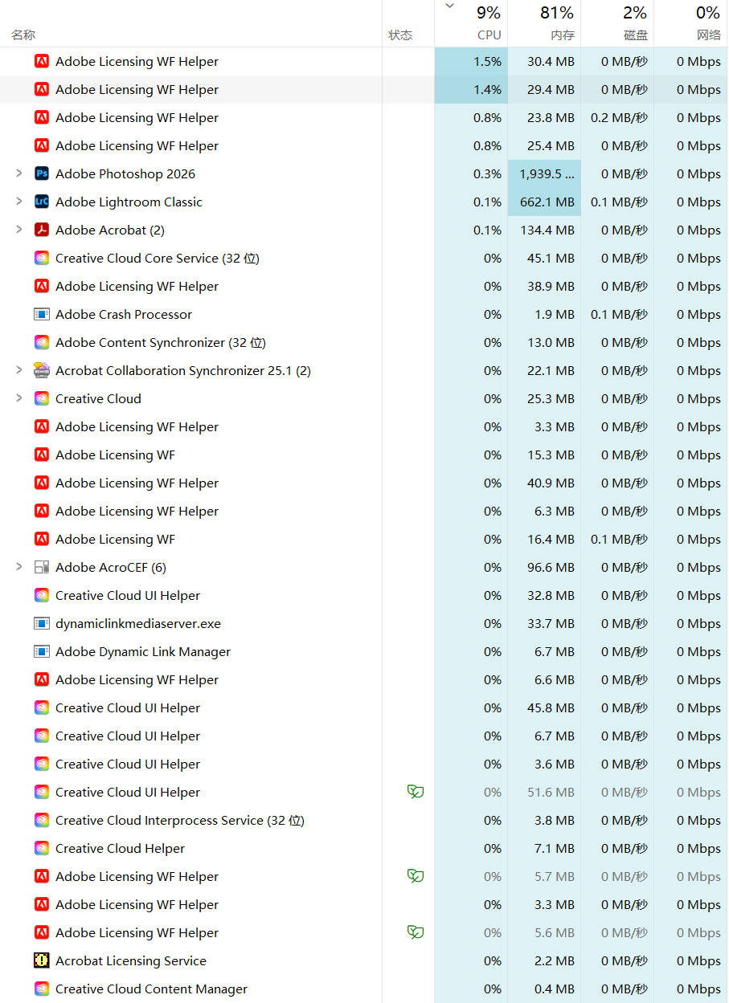Click the Acrobat Licensing Service icon

pyautogui.click(x=42, y=960)
